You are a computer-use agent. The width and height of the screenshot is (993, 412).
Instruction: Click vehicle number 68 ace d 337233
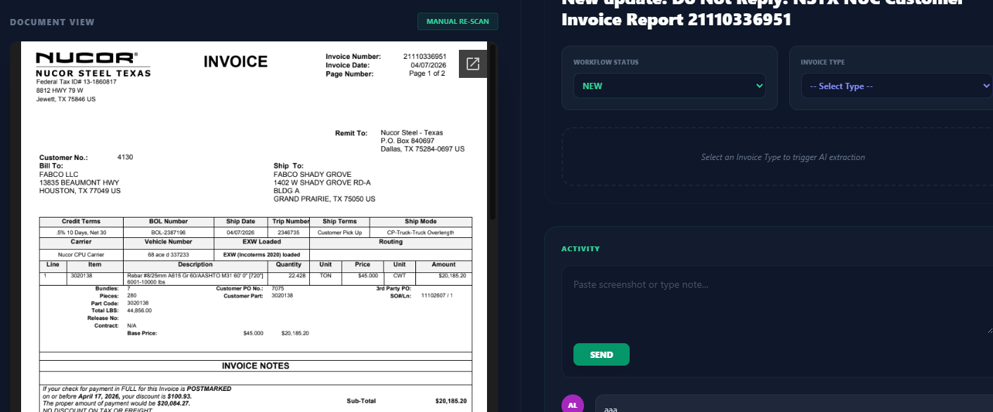coord(168,254)
